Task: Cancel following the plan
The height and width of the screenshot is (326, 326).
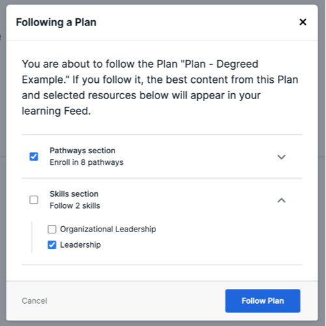Action: [34, 301]
